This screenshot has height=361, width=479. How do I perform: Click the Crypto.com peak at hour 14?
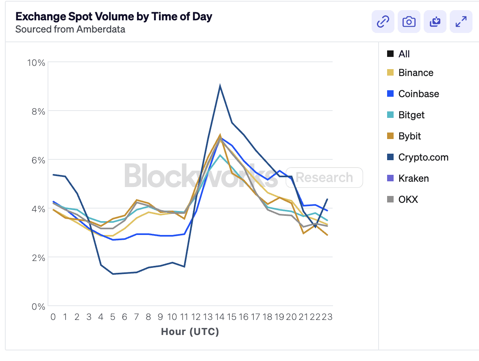point(220,84)
